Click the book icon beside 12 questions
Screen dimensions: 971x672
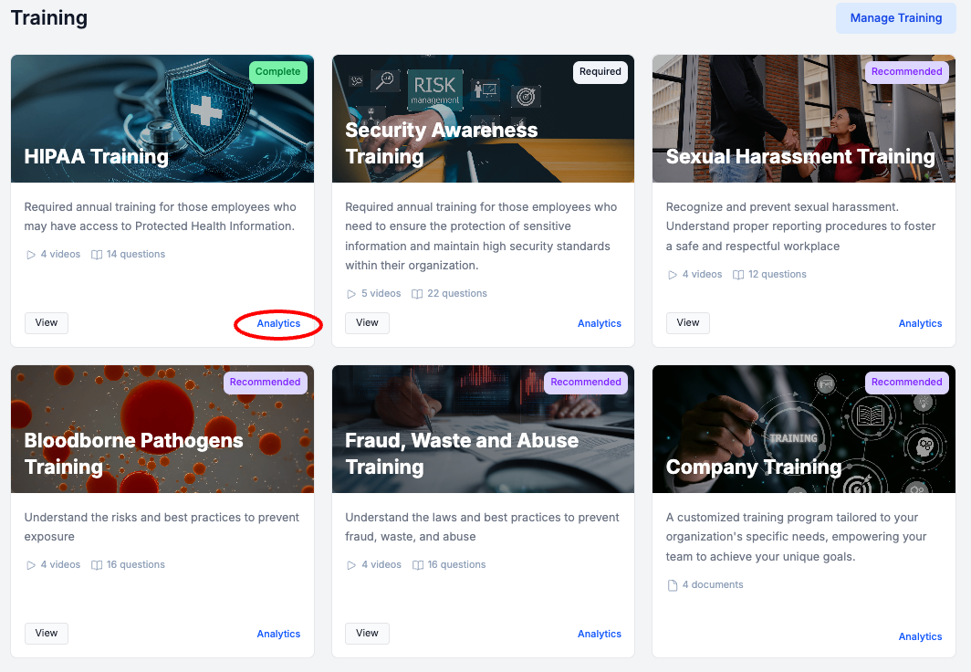click(738, 275)
